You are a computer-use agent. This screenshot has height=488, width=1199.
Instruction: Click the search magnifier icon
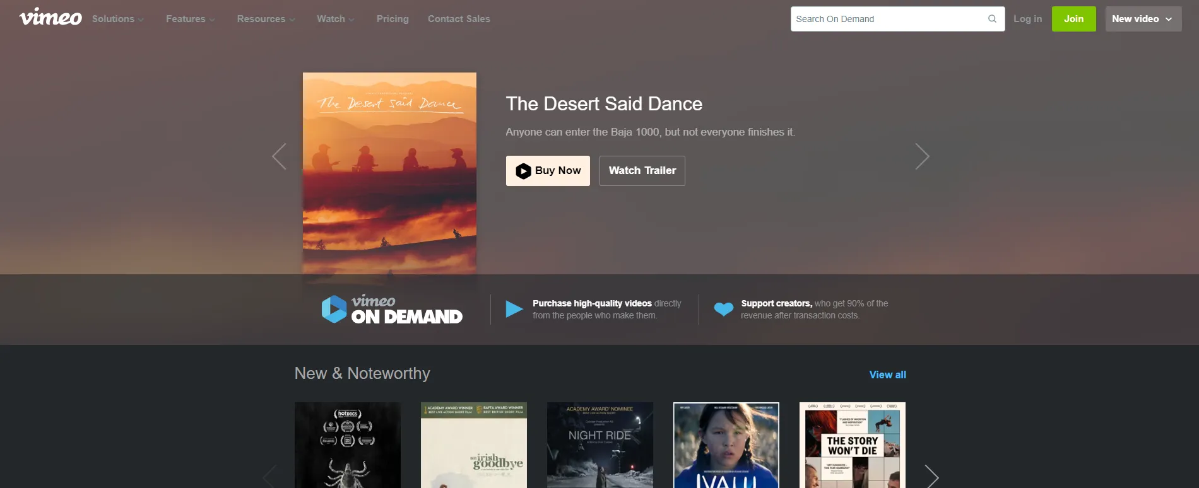tap(992, 19)
